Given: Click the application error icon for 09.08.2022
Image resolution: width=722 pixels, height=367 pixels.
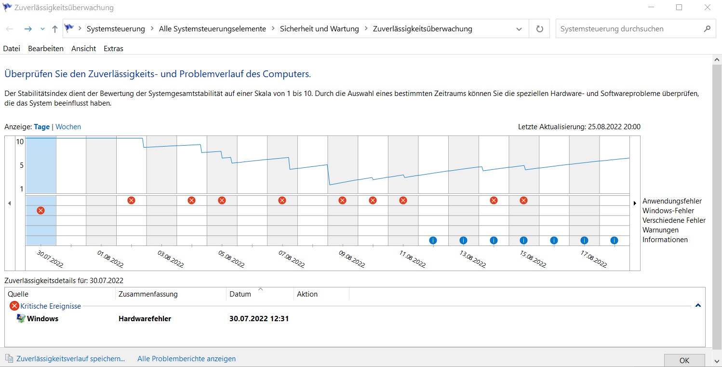Looking at the screenshot, I should pyautogui.click(x=342, y=200).
